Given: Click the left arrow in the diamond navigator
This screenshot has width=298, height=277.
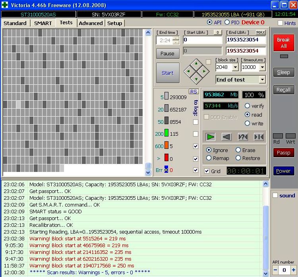Looking at the screenshot, I should pyautogui.click(x=188, y=71).
